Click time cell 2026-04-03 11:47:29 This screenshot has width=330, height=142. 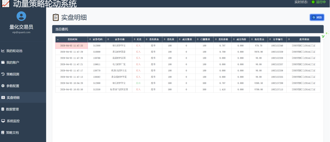click(71, 52)
